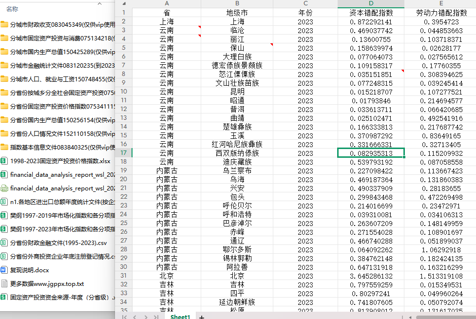
Task: Click header cell 资本错配指数
Action: pos(371,13)
